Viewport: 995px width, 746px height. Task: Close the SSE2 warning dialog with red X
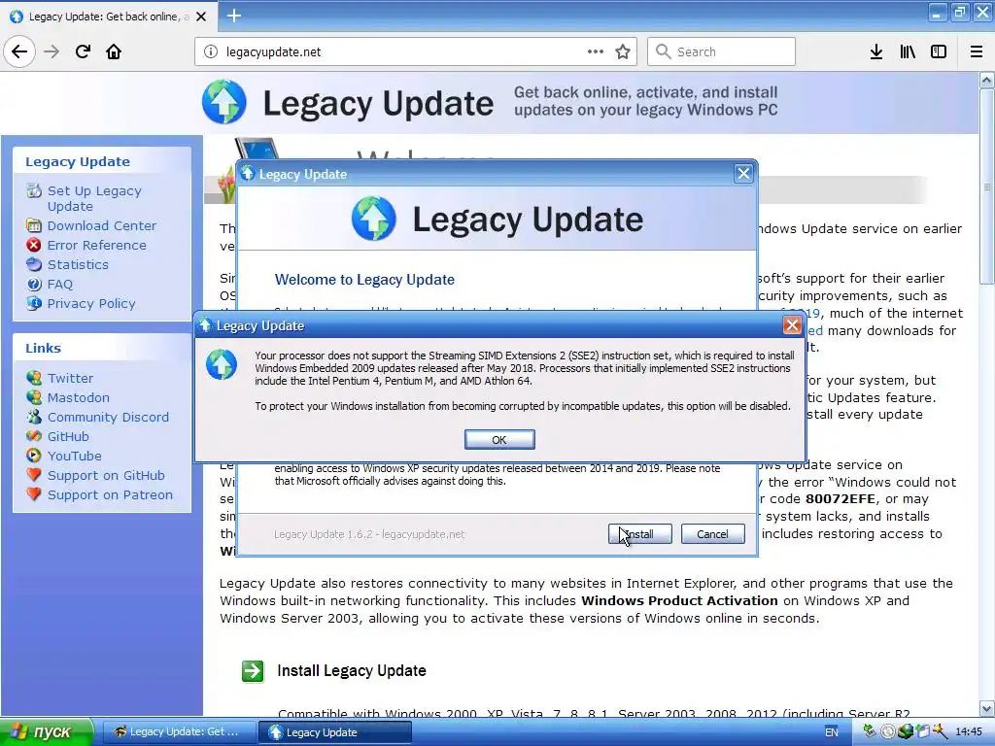(791, 325)
